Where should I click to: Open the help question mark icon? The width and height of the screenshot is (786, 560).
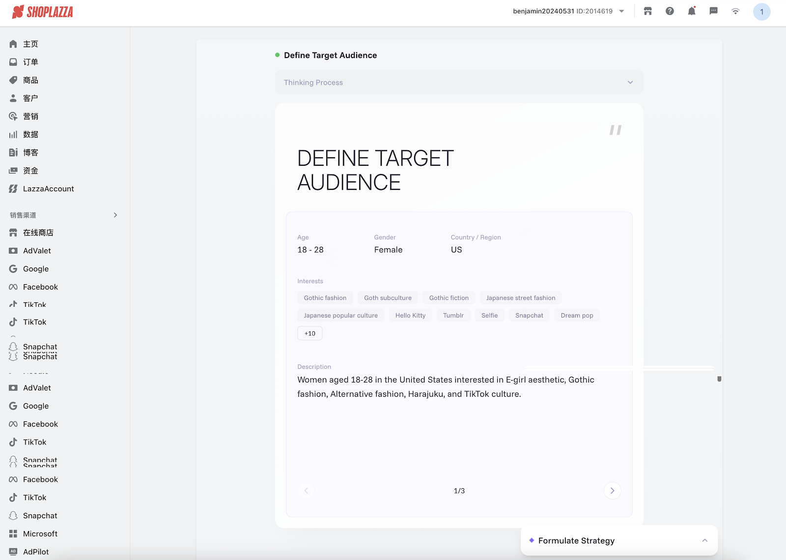[670, 11]
